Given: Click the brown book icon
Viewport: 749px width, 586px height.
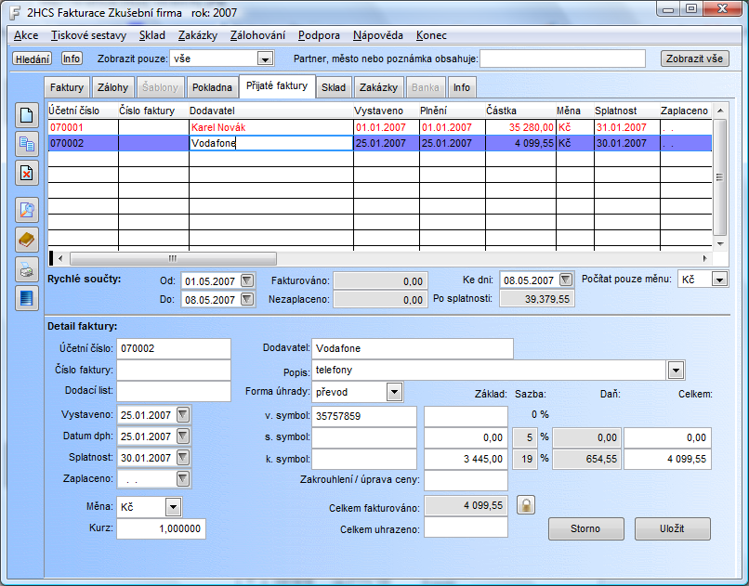Looking at the screenshot, I should (x=26, y=240).
